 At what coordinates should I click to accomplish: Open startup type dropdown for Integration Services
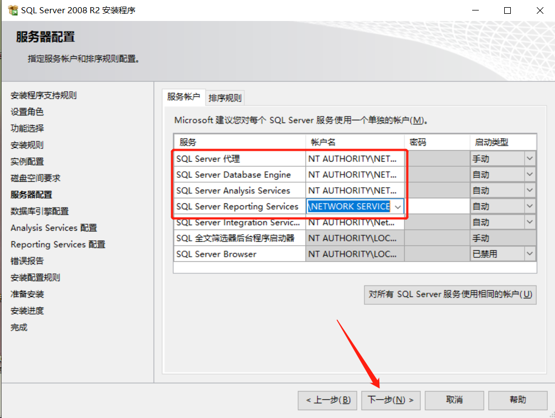530,223
